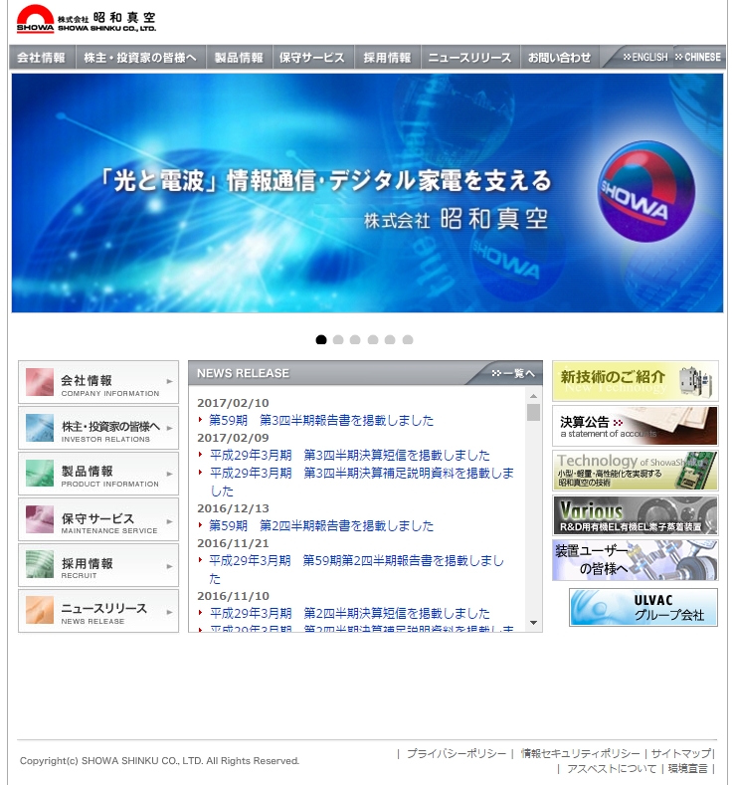The image size is (735, 785).
Task: Click arrow on 製品情報 sidebar button
Action: coord(170,474)
